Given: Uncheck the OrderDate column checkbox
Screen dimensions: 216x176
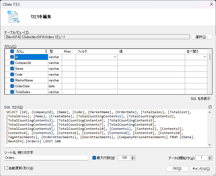Looking at the screenshot, I should 12,86.
